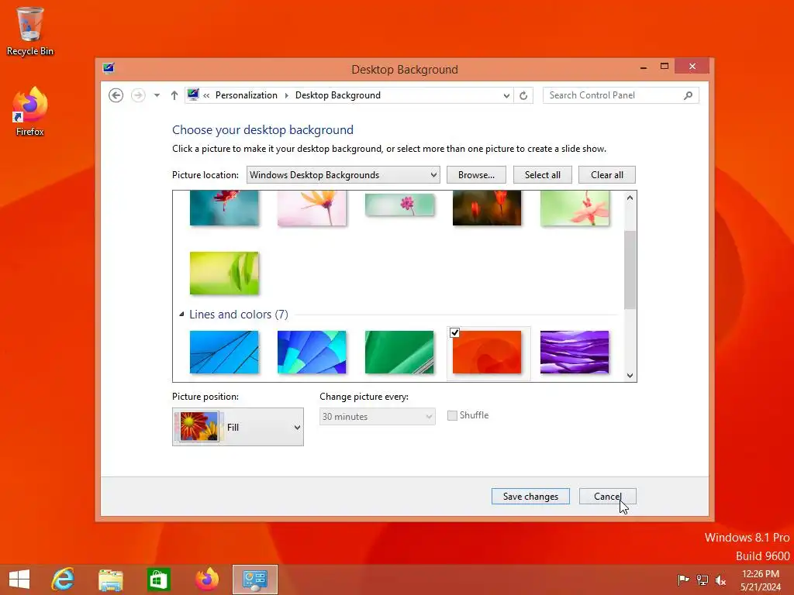Select the red flower on teal wallpaper
794x595 pixels.
coord(224,208)
